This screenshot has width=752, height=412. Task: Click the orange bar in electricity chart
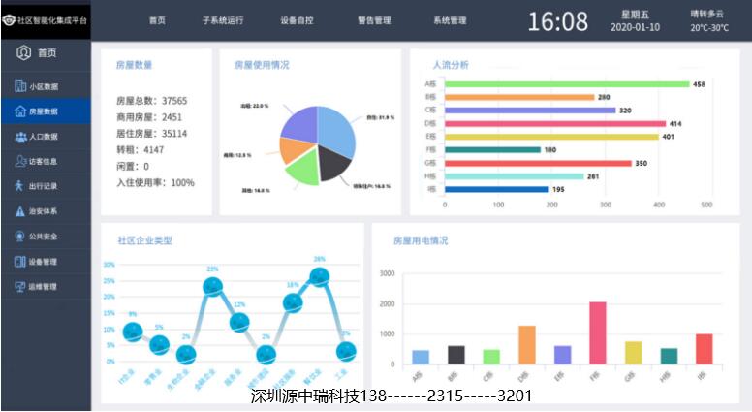coord(527,345)
